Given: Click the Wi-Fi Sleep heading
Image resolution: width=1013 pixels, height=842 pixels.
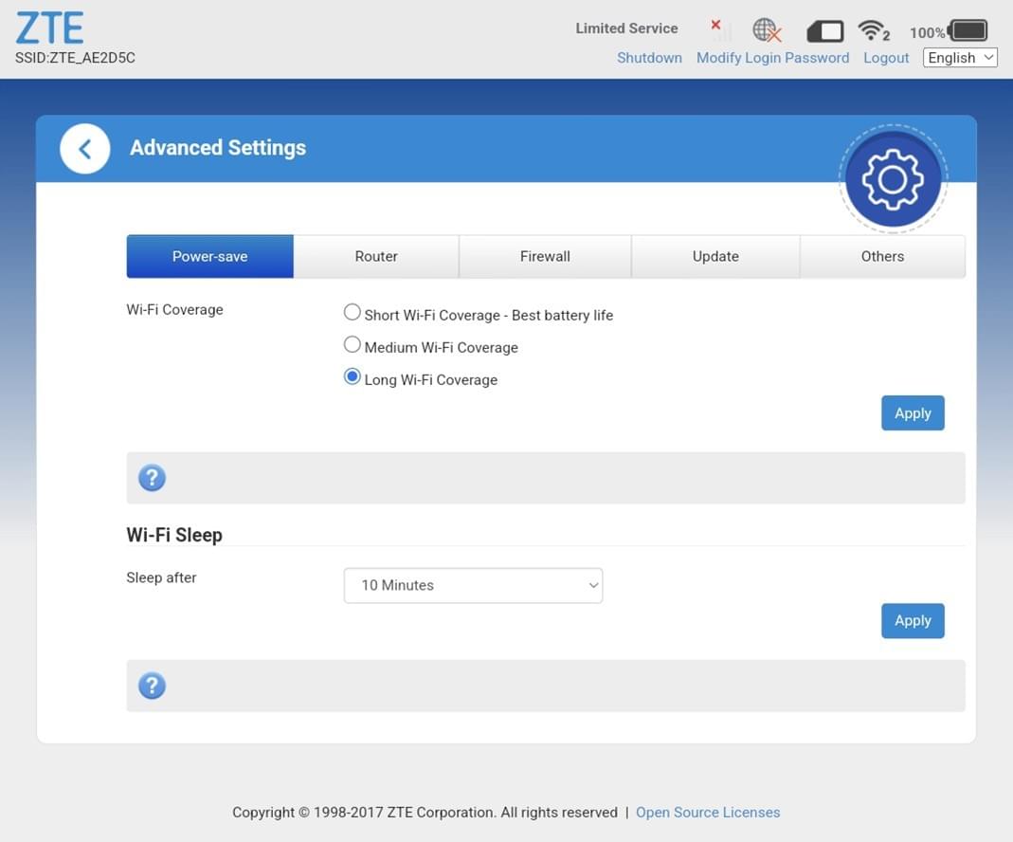Looking at the screenshot, I should [174, 535].
